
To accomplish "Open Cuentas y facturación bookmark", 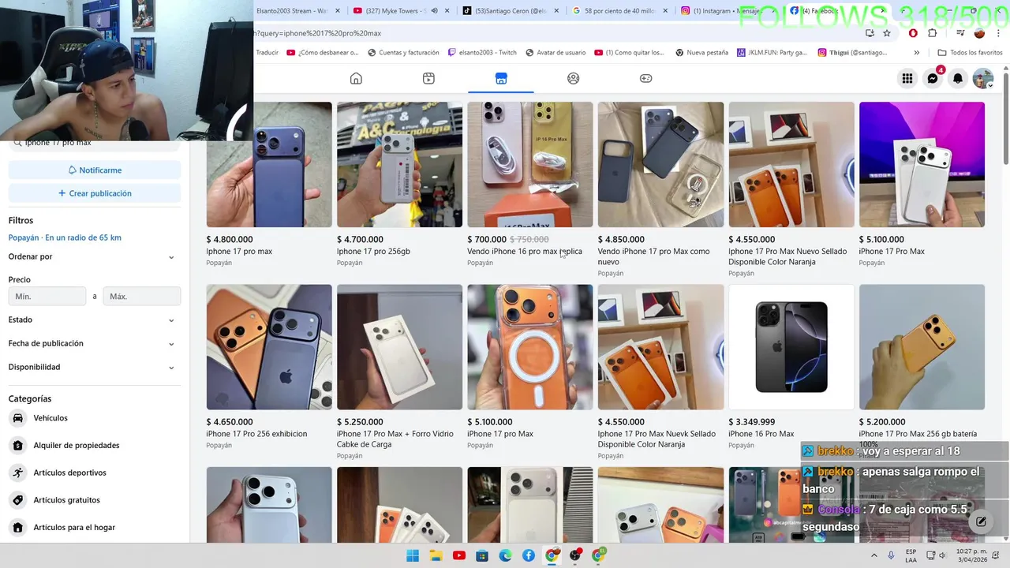I will pos(403,53).
